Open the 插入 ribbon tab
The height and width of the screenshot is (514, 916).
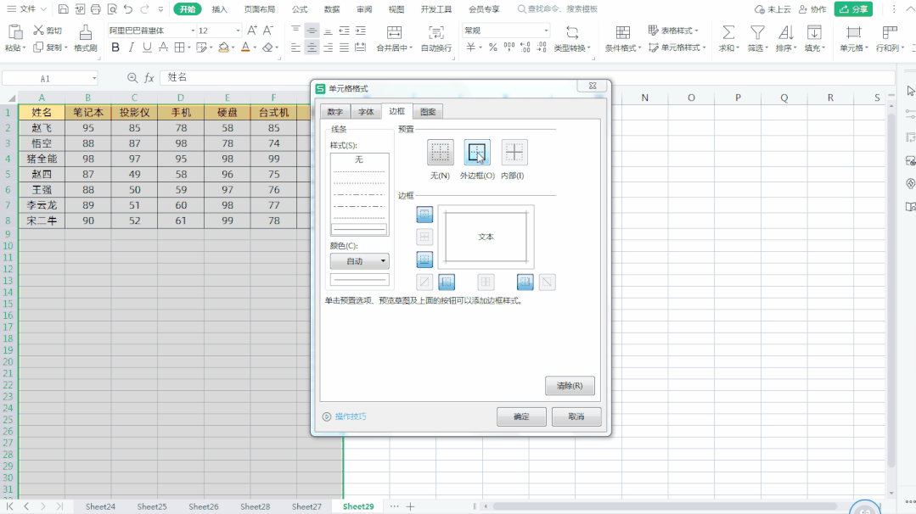click(220, 9)
